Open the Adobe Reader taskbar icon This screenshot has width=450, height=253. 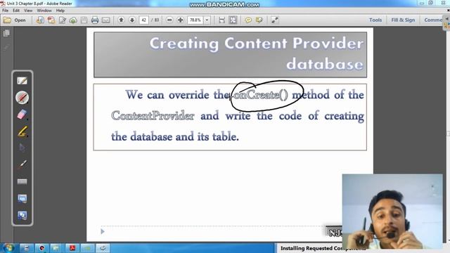72,248
